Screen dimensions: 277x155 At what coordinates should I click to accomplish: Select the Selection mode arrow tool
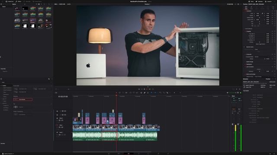tap(116, 93)
